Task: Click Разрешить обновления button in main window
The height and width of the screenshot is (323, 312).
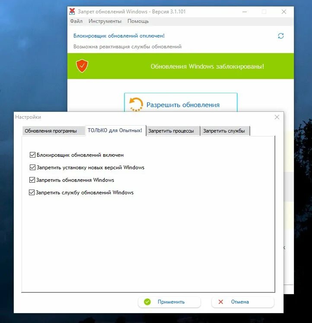Action: coord(181,103)
